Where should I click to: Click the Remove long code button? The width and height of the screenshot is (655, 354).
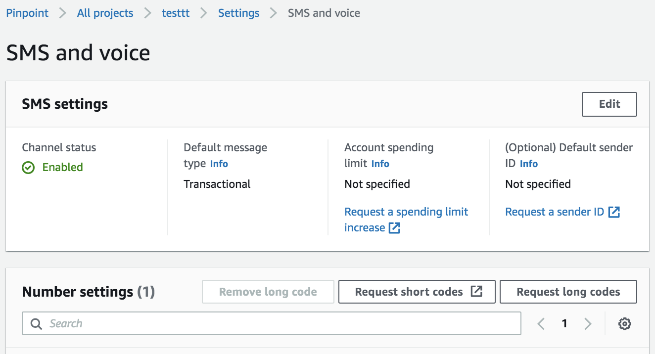coord(268,292)
